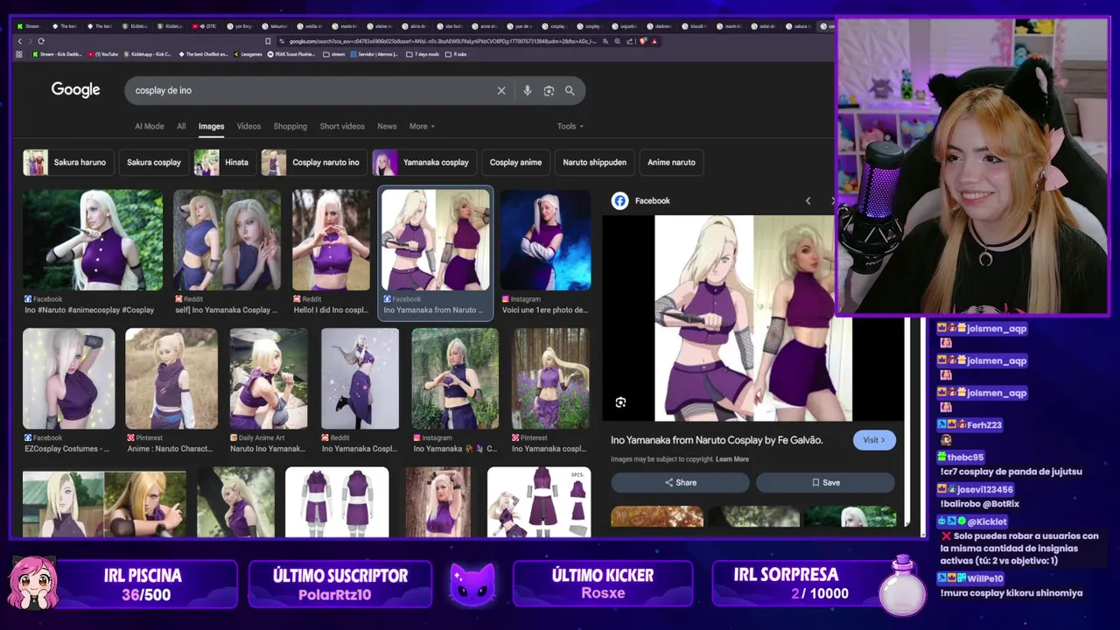Switch to the News tab
This screenshot has height=630, width=1120.
pyautogui.click(x=387, y=126)
